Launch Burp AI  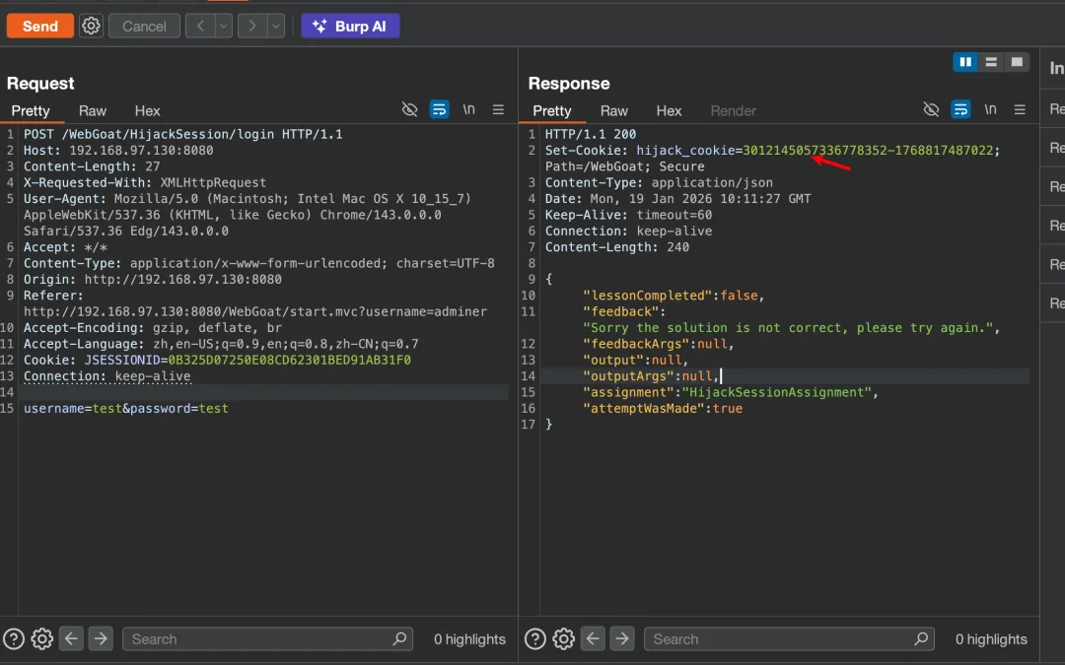pos(350,26)
